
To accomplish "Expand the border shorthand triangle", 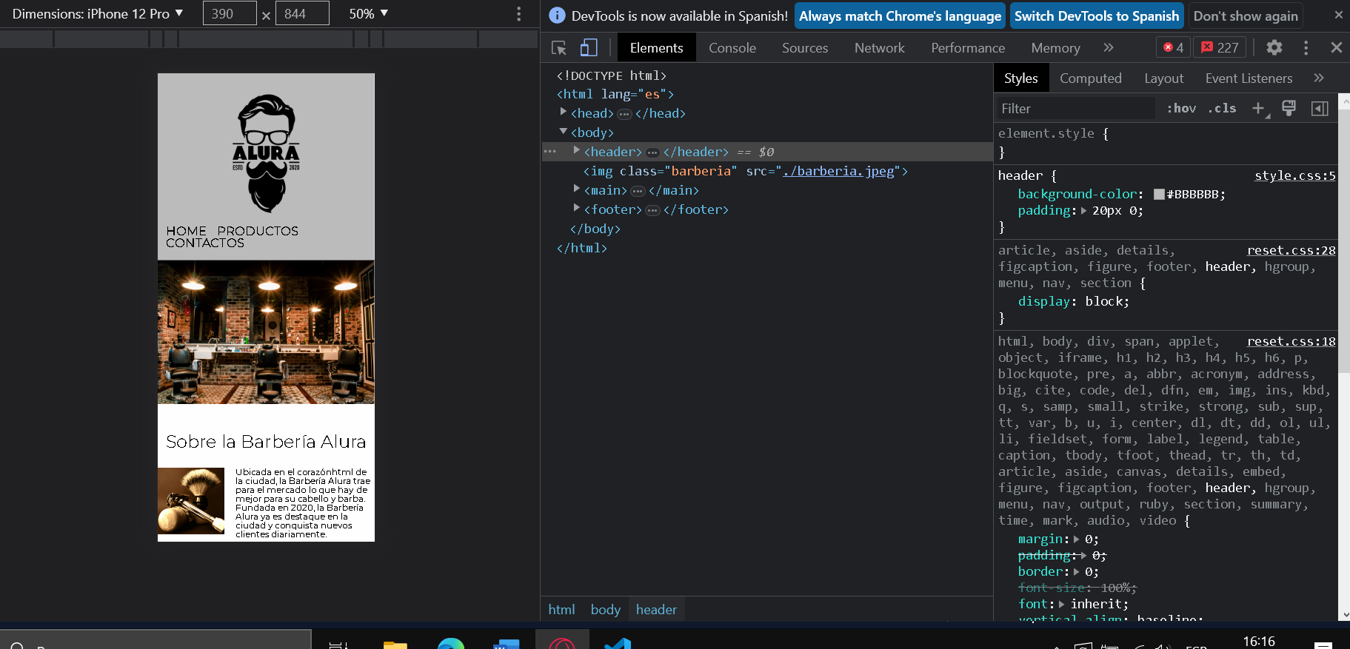I will [1077, 572].
